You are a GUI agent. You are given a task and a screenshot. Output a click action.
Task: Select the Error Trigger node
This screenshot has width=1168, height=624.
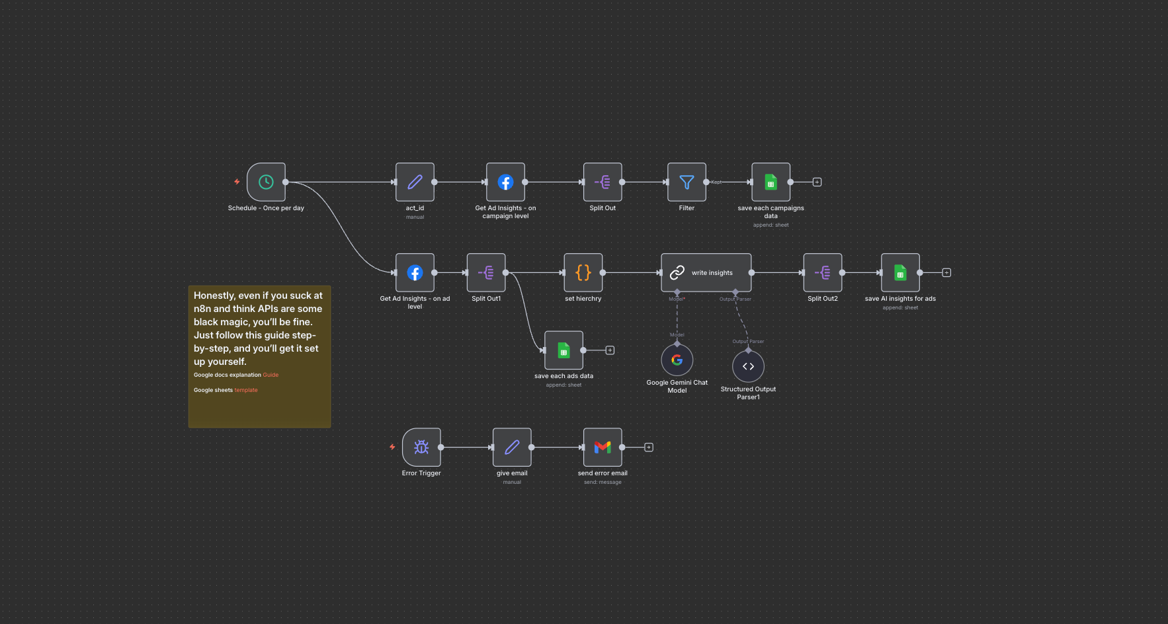point(421,448)
